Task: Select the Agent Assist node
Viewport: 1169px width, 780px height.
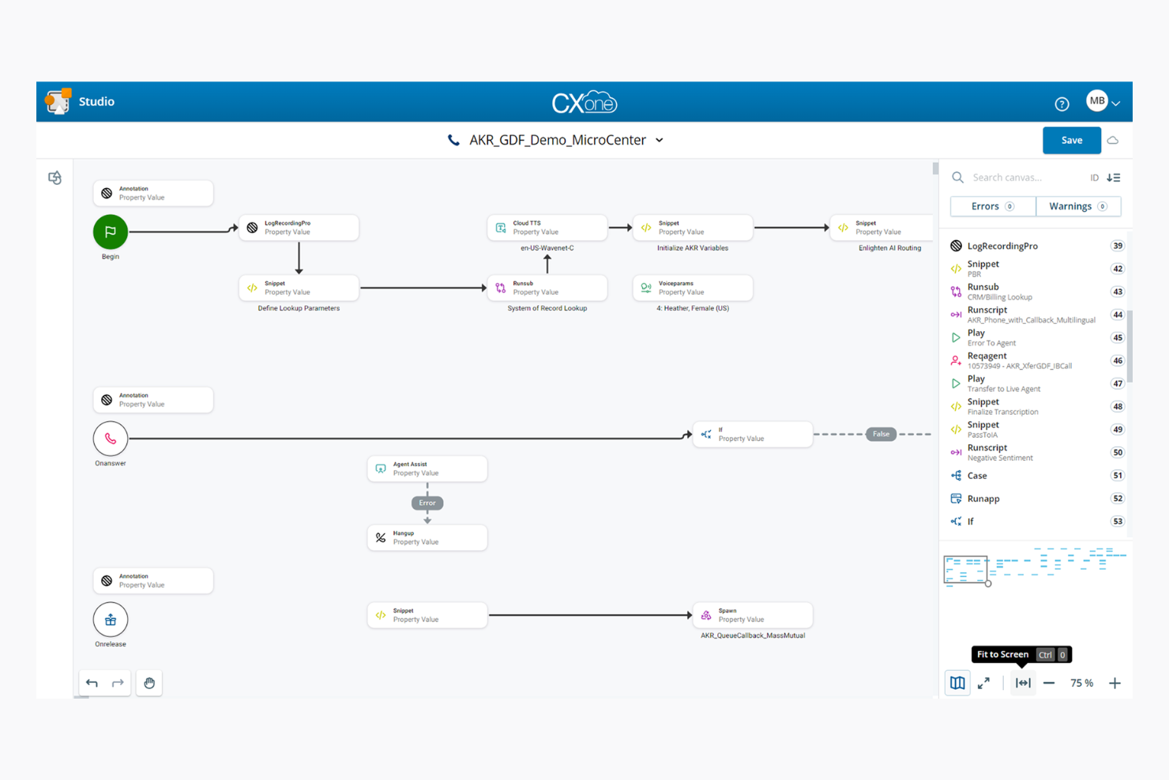Action: [427, 469]
